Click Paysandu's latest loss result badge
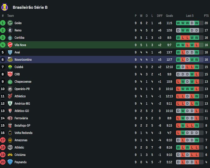210x168 pixels. [x=197, y=162]
